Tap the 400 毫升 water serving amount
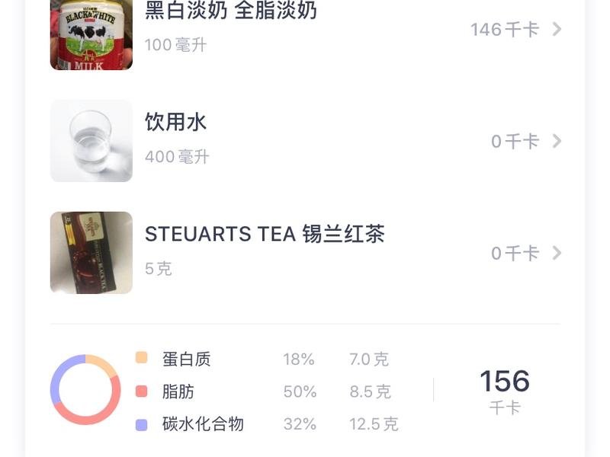 pyautogui.click(x=177, y=157)
